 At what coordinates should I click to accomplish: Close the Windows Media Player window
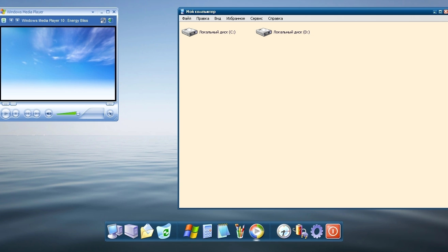pyautogui.click(x=114, y=12)
